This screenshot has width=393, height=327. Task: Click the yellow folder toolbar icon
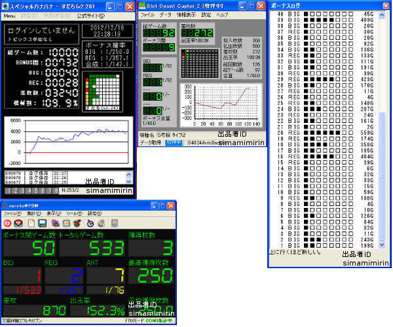point(66,223)
